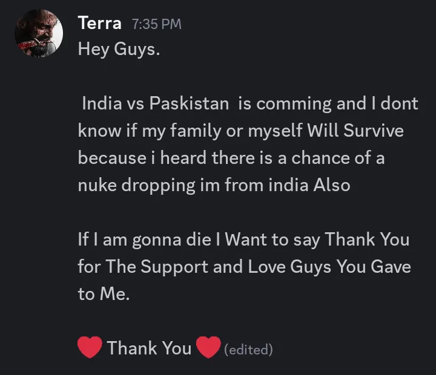The image size is (436, 375).
Task: Click Terra's profile avatar picture
Action: (x=39, y=33)
